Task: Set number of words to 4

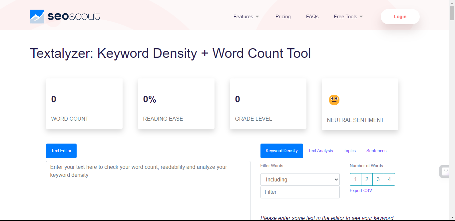Action: [389, 179]
